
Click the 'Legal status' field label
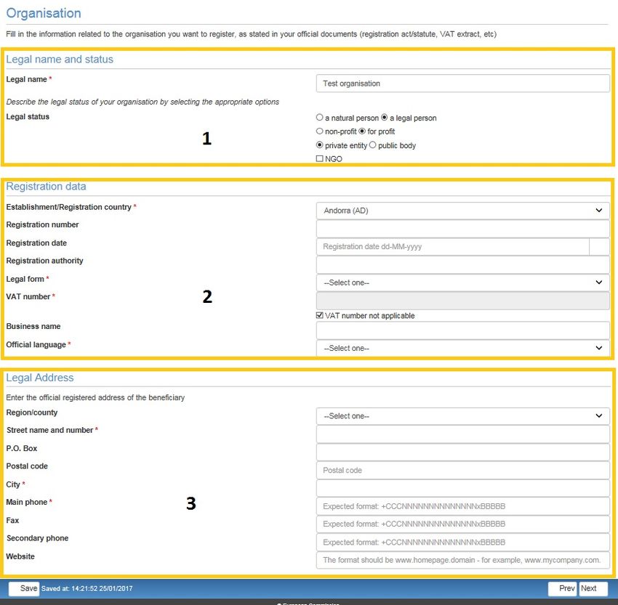click(28, 116)
